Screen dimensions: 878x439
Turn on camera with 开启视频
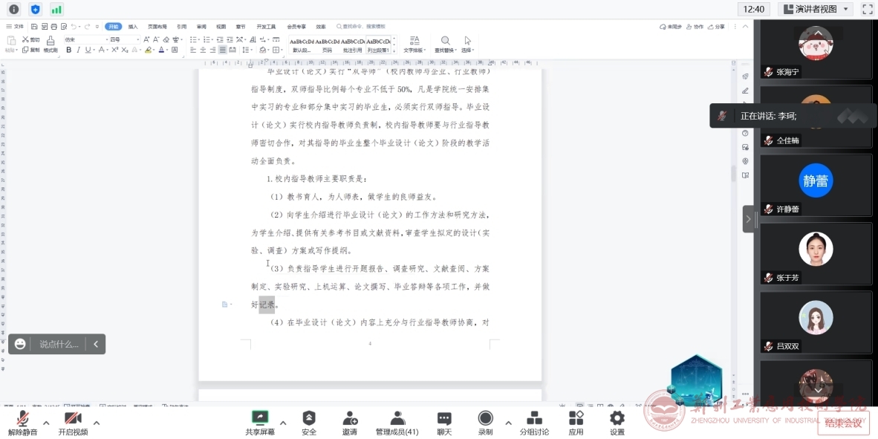coord(73,423)
